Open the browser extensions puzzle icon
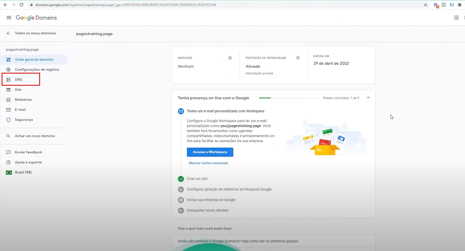Viewport: 465px width, 251px height. 459,5
